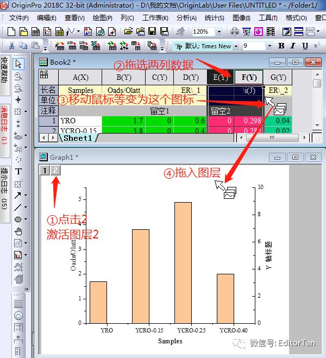This screenshot has width=326, height=358.
Task: Toggle Bold formatting
Action: (x=281, y=46)
